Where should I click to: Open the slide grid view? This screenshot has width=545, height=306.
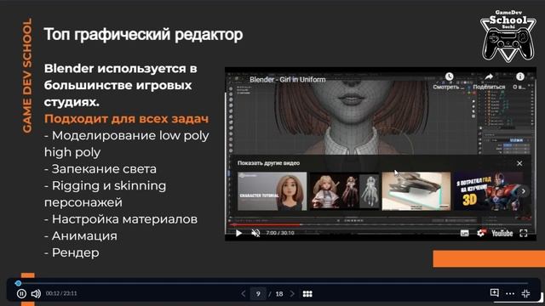[x=307, y=294]
